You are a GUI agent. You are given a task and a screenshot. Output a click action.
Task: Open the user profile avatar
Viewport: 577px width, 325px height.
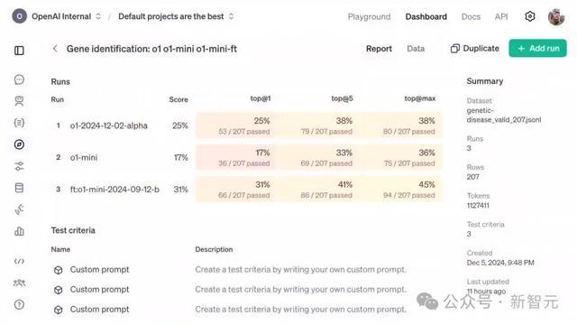[x=556, y=16]
